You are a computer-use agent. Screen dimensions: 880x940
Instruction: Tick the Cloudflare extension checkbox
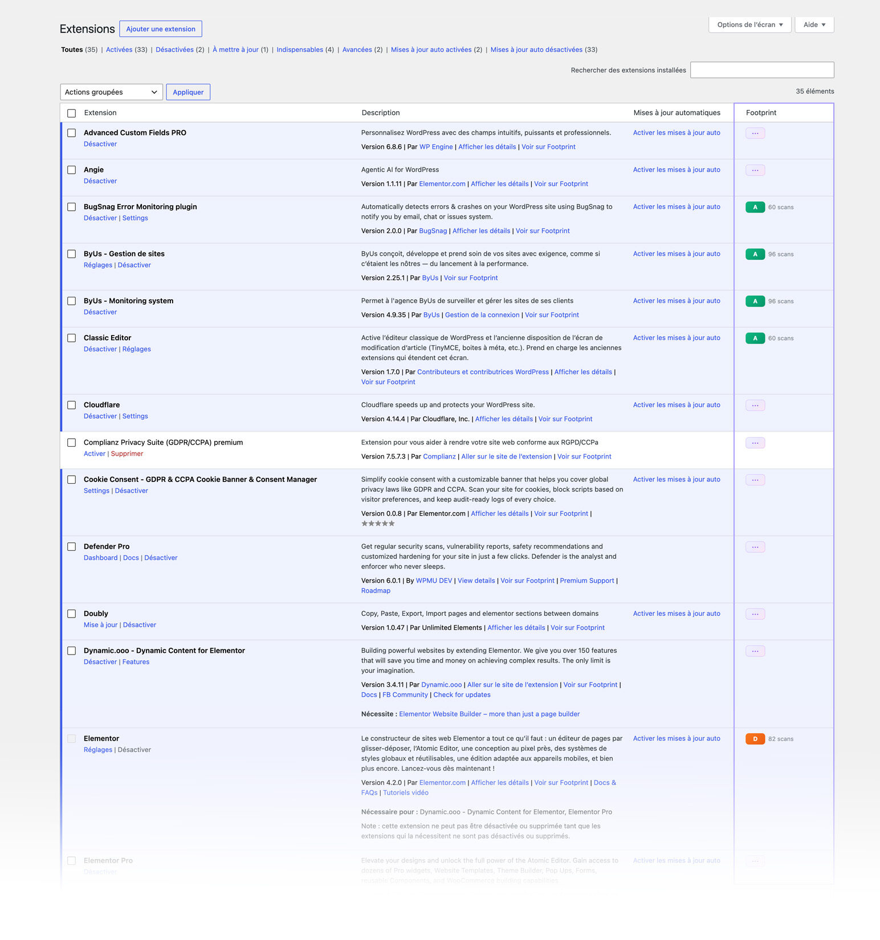click(72, 405)
